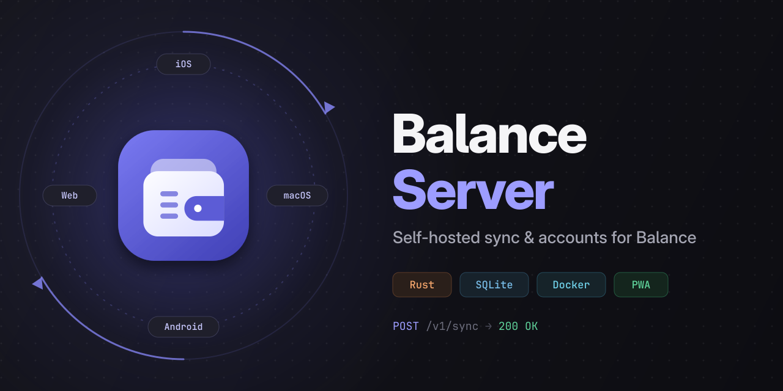Click the white "Balance" heading
The height and width of the screenshot is (391, 783).
click(x=489, y=134)
